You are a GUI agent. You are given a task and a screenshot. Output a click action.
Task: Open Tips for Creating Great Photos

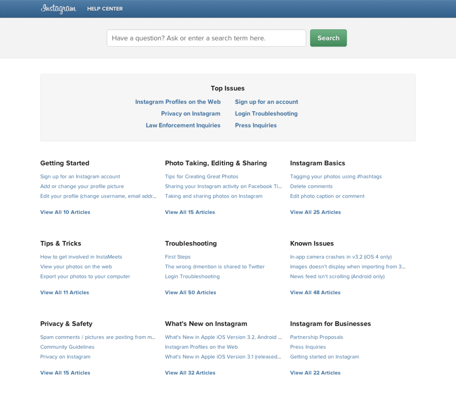click(202, 176)
